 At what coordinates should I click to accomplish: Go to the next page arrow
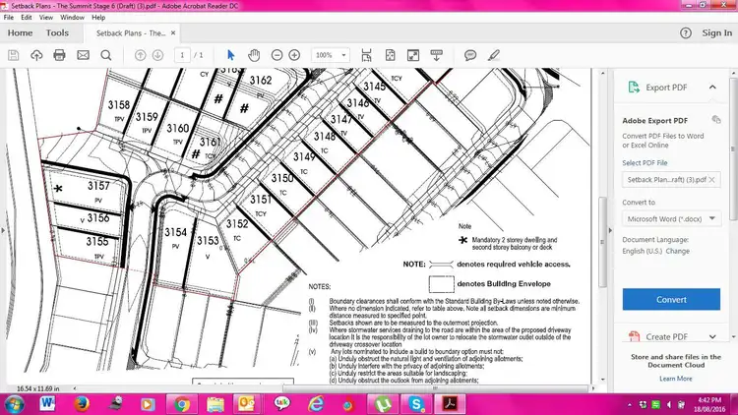coord(157,55)
